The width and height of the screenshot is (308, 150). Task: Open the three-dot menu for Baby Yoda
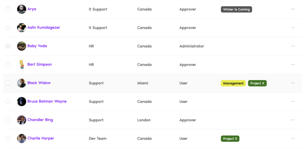tap(293, 46)
